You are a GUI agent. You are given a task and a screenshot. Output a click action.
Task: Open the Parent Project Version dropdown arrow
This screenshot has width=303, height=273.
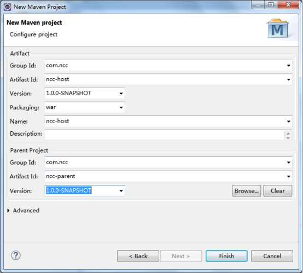point(121,191)
